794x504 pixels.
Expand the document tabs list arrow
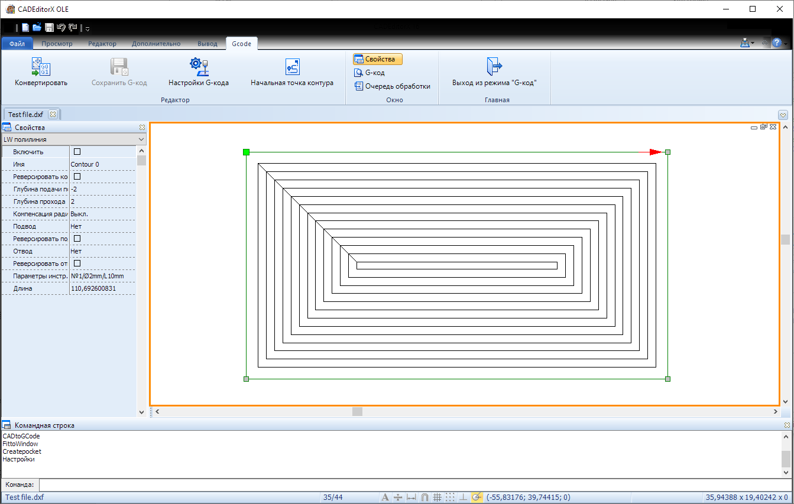tap(783, 115)
